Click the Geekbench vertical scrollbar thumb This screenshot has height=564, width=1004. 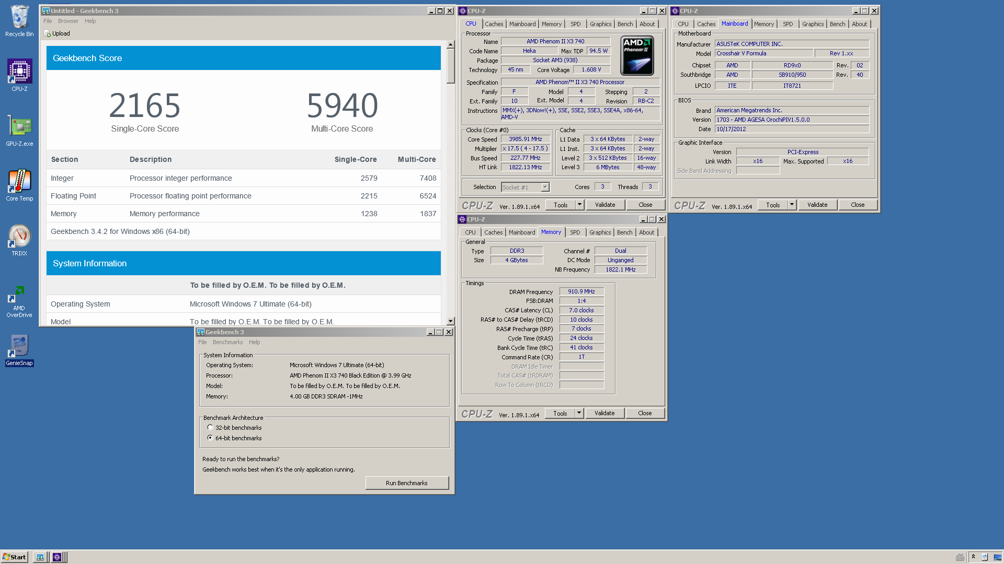click(x=450, y=66)
